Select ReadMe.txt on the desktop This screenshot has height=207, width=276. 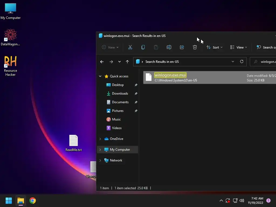tap(74, 143)
